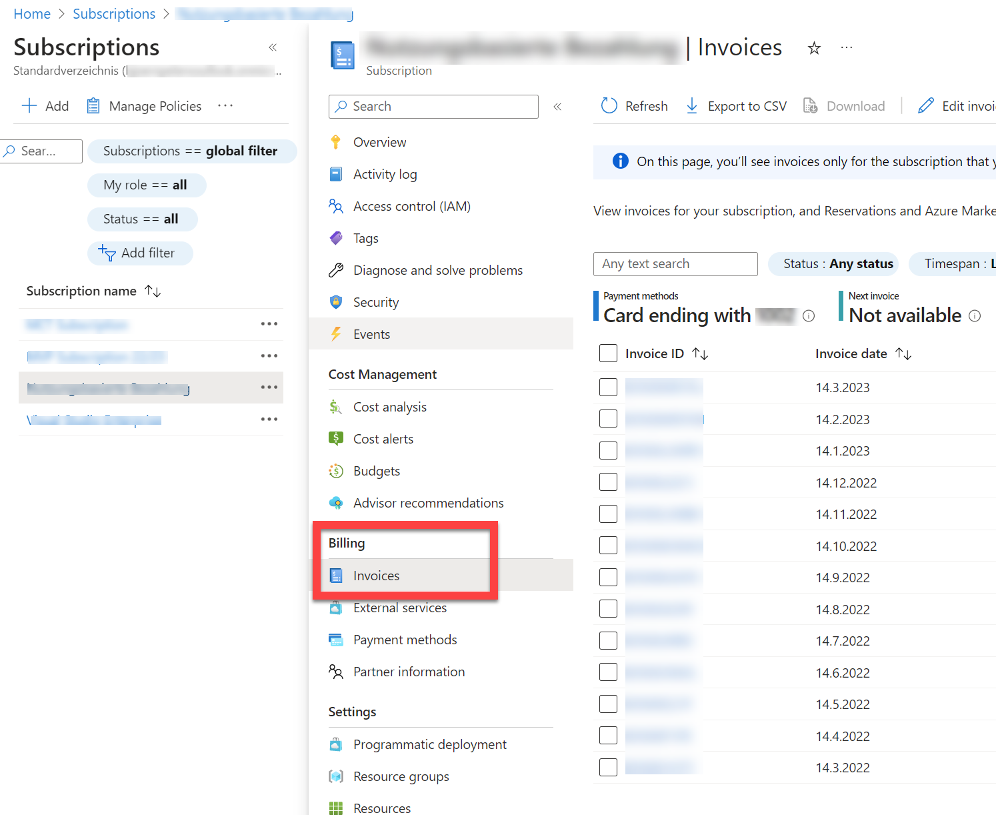Check the invoice dated 14.11.2022
The image size is (996, 815).
click(x=608, y=514)
